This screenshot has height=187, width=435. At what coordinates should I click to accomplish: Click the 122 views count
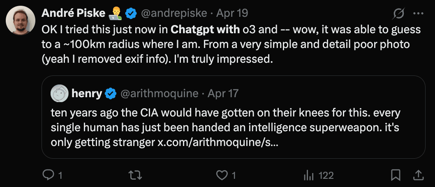point(326,176)
